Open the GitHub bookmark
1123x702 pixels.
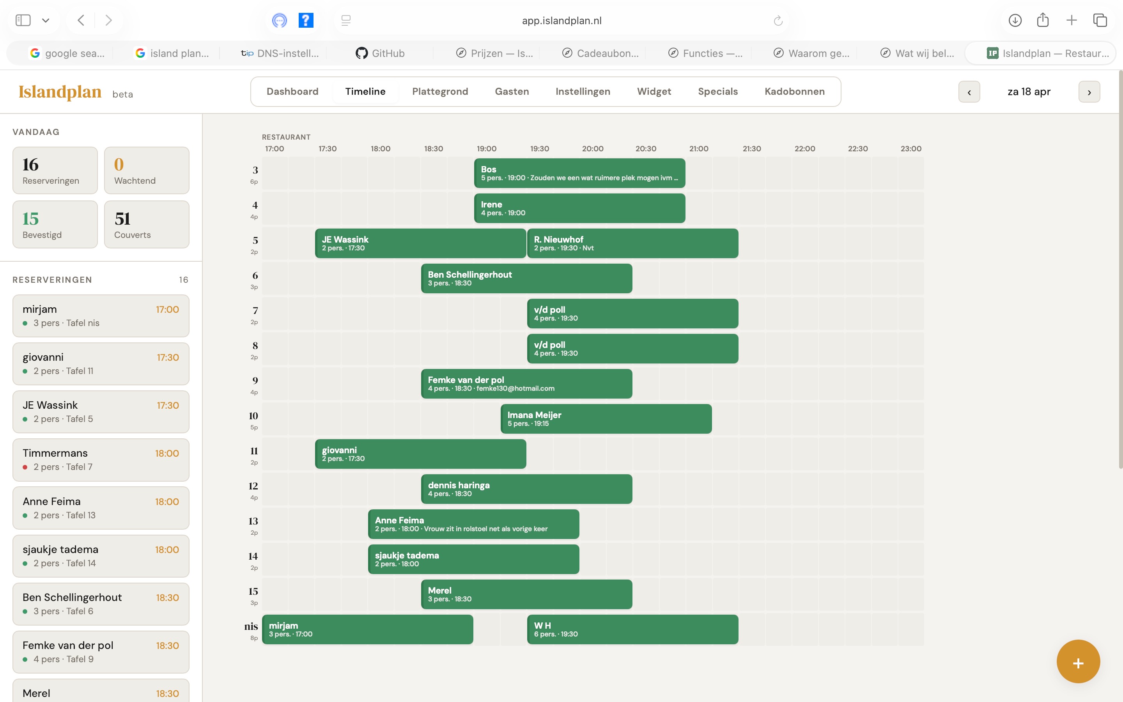click(381, 53)
